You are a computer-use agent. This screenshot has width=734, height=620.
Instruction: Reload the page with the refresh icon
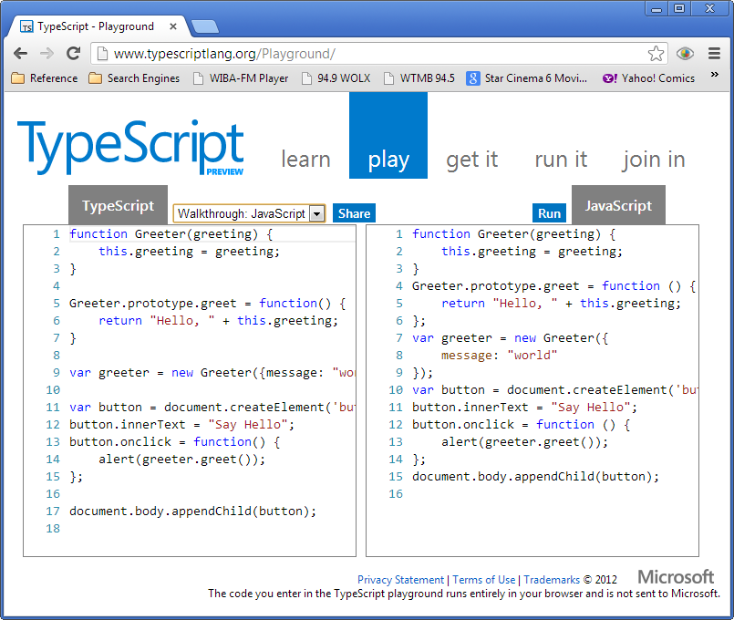point(73,54)
